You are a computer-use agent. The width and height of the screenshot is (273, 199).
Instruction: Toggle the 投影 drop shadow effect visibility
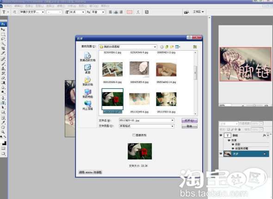[x=233, y=144]
